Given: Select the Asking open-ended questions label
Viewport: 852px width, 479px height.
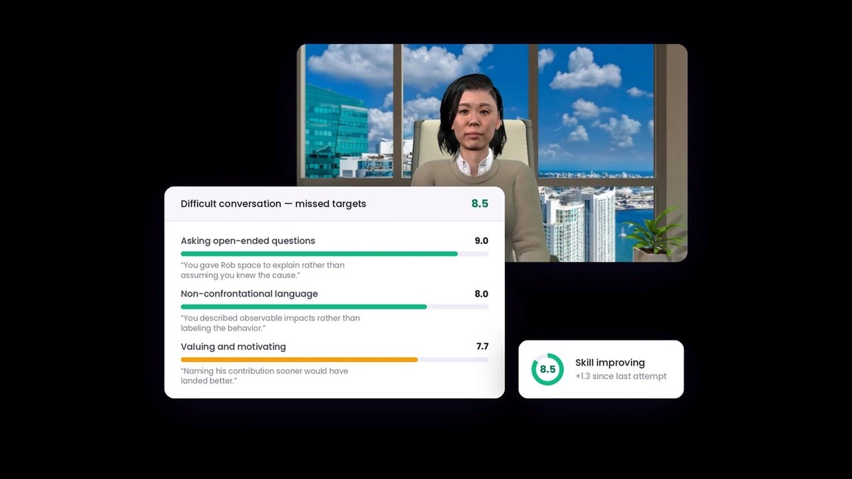Looking at the screenshot, I should (248, 241).
